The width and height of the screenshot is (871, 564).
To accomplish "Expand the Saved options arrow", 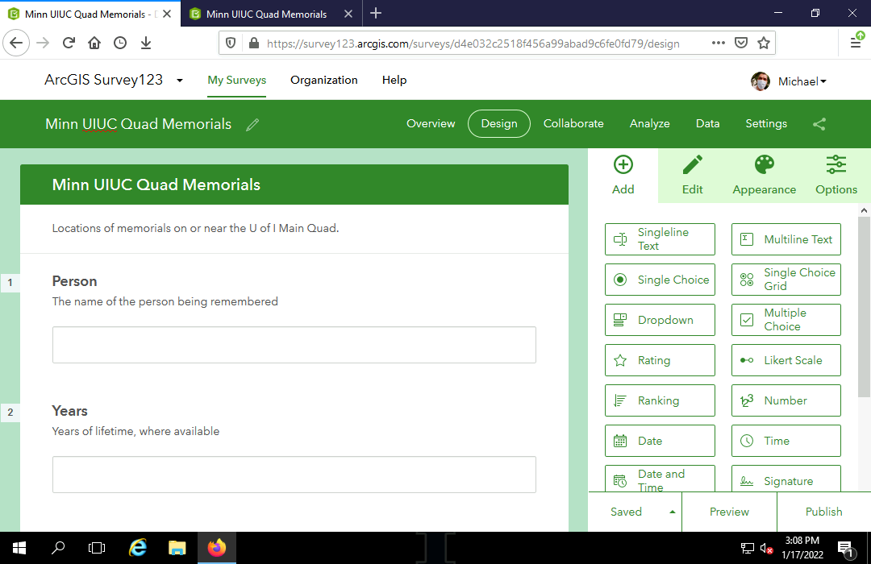I will point(671,512).
